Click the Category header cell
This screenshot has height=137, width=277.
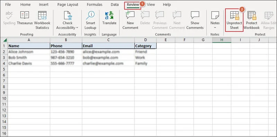click(145, 46)
